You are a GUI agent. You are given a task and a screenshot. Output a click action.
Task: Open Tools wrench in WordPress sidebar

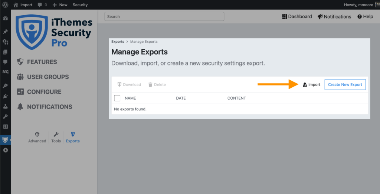tap(5, 117)
